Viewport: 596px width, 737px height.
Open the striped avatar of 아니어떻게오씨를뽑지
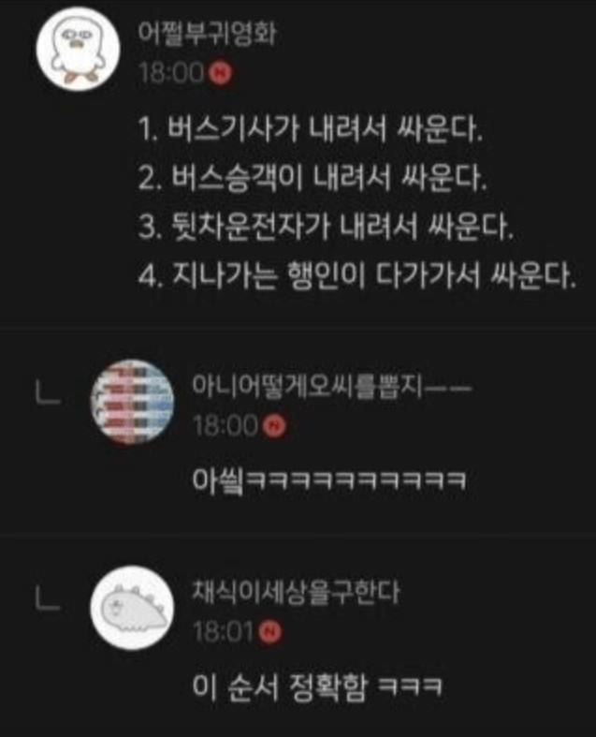tap(133, 402)
